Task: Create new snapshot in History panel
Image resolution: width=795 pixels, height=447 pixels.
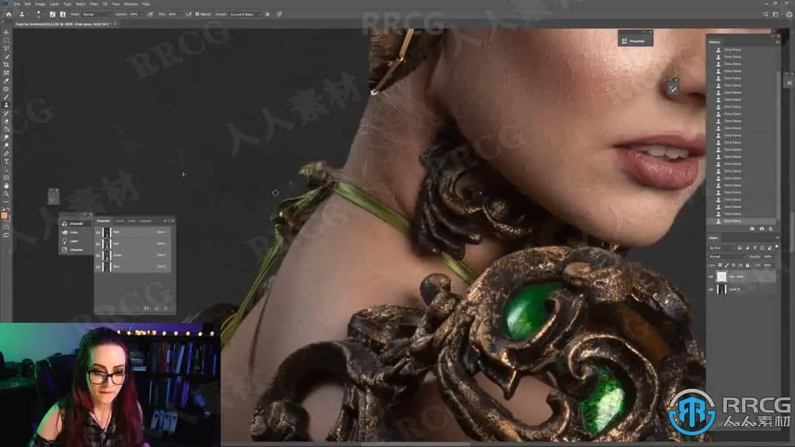Action: point(761,228)
